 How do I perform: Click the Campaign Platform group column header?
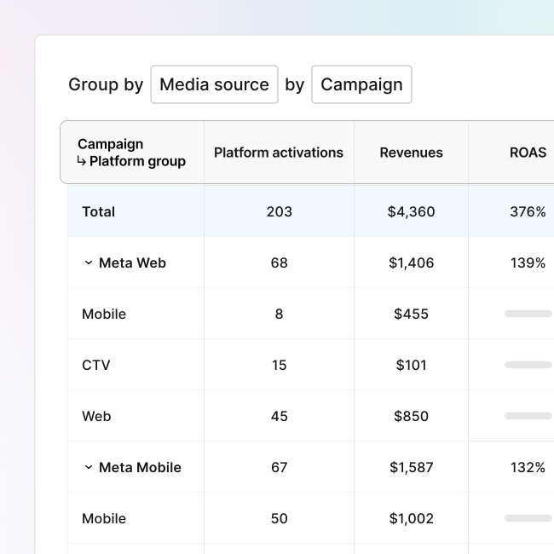[131, 153]
